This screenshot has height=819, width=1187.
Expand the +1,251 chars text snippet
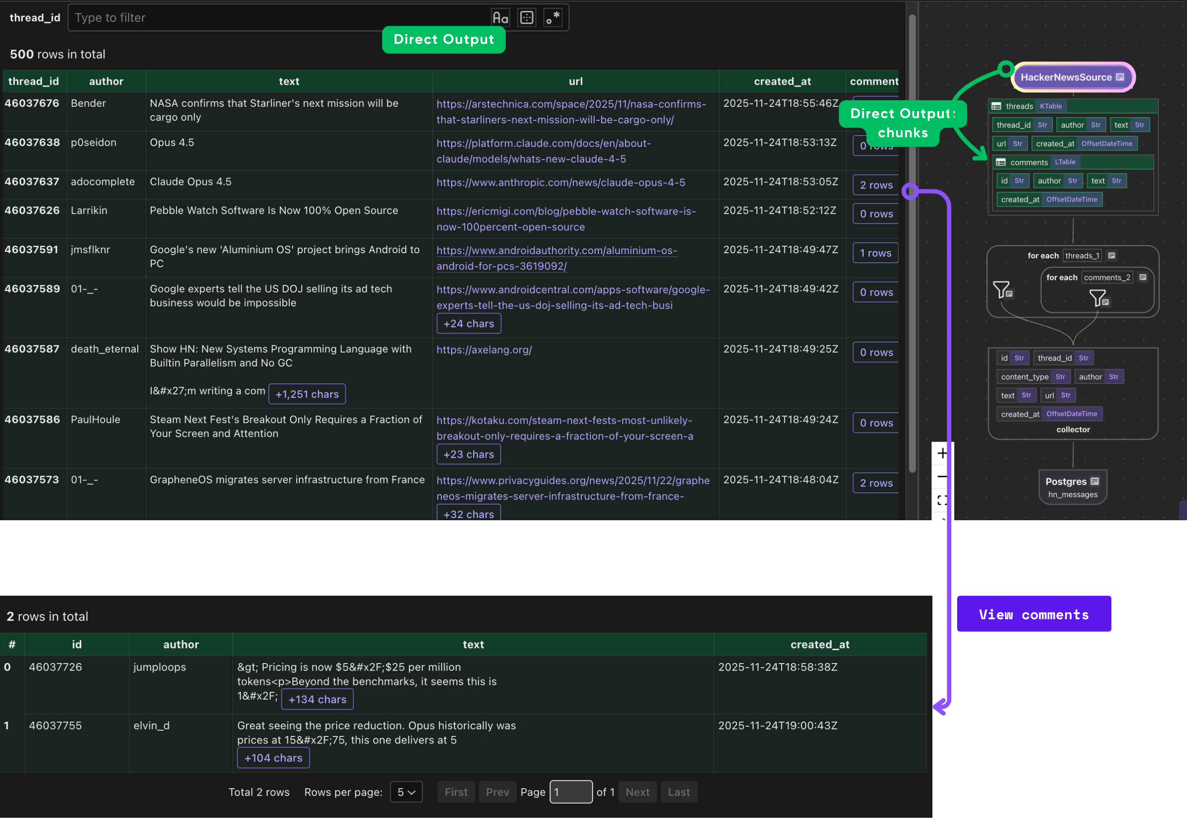point(306,393)
